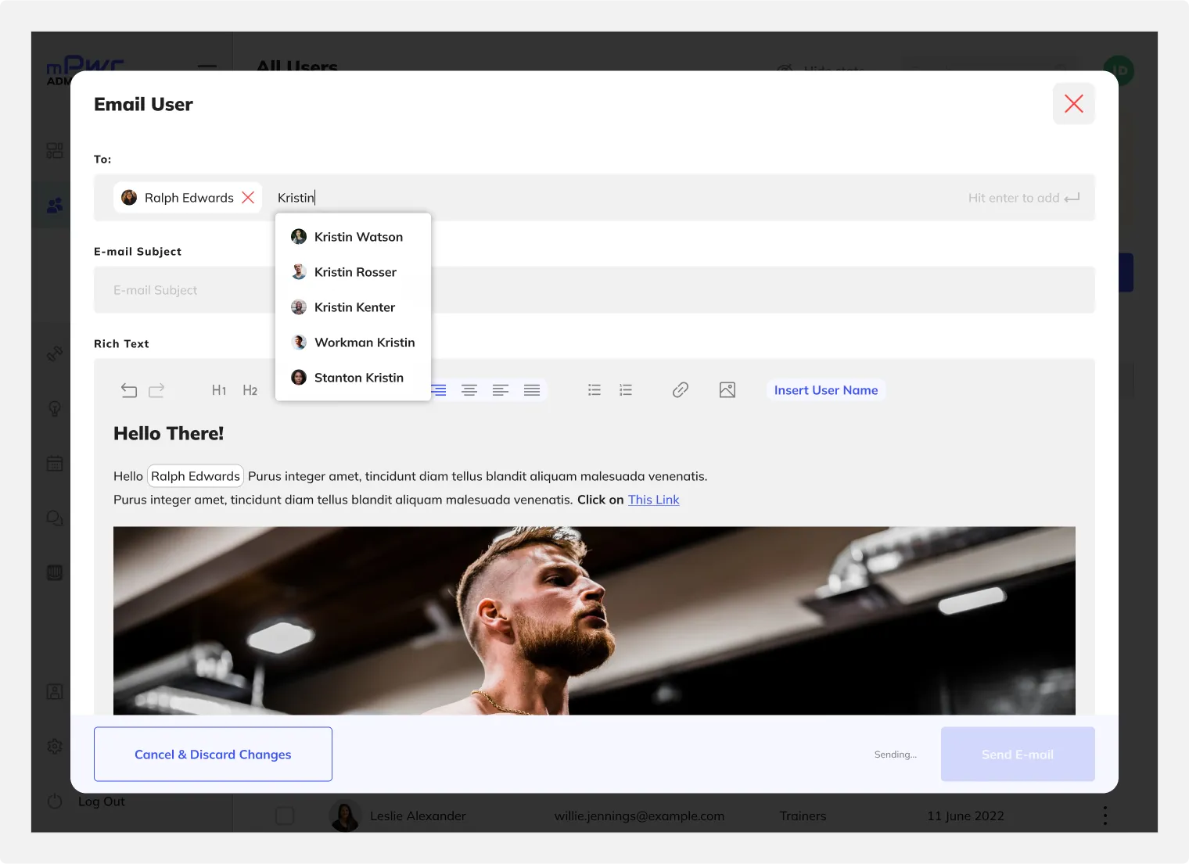Click 'willie.jennings@example.com' in the background table

tap(639, 816)
